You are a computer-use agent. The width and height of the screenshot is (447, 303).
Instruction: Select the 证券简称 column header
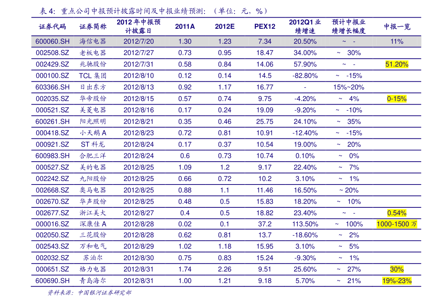tap(93, 27)
